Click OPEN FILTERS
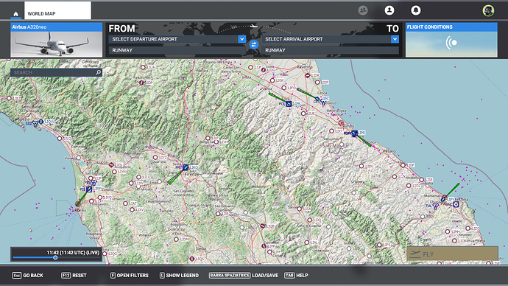This screenshot has height=286, width=508. (x=130, y=275)
